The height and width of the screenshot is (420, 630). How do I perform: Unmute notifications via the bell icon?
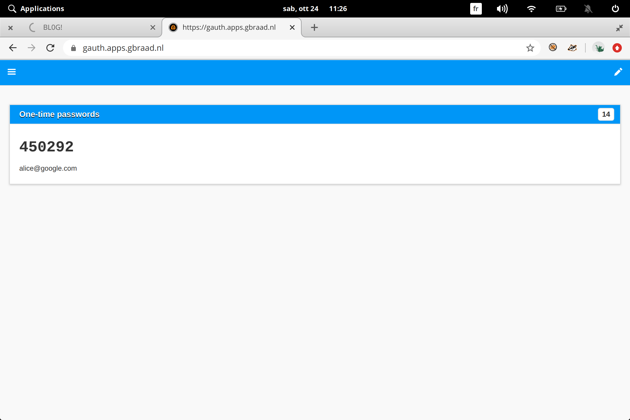click(x=588, y=8)
